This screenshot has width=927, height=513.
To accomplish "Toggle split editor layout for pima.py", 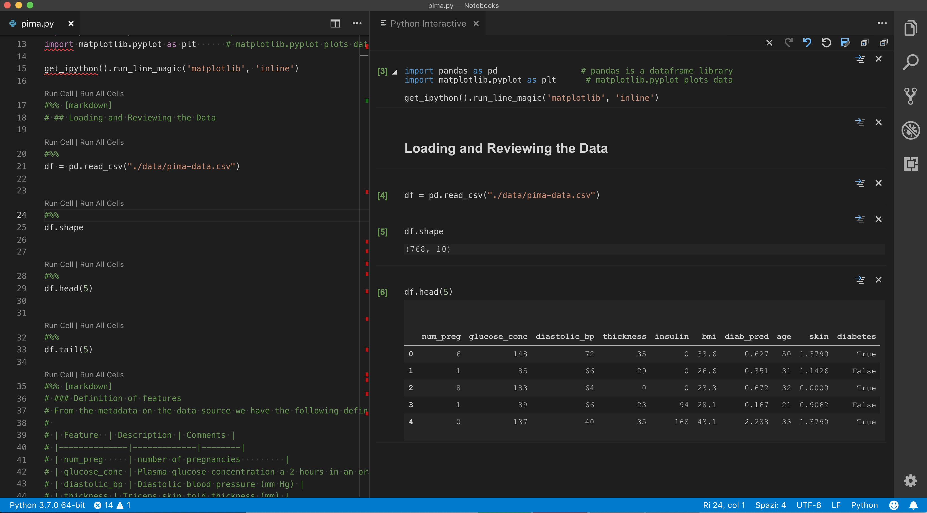I will coord(335,24).
